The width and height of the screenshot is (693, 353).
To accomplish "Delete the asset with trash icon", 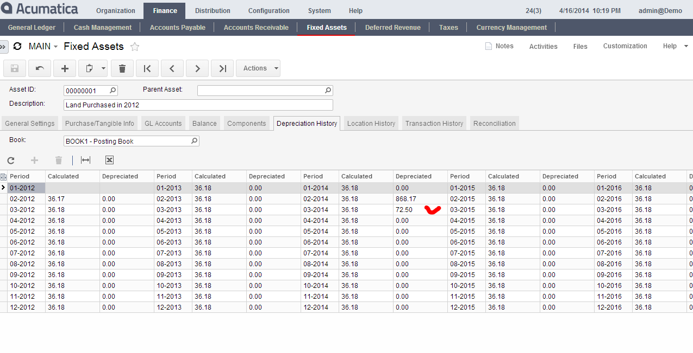I will (x=122, y=68).
